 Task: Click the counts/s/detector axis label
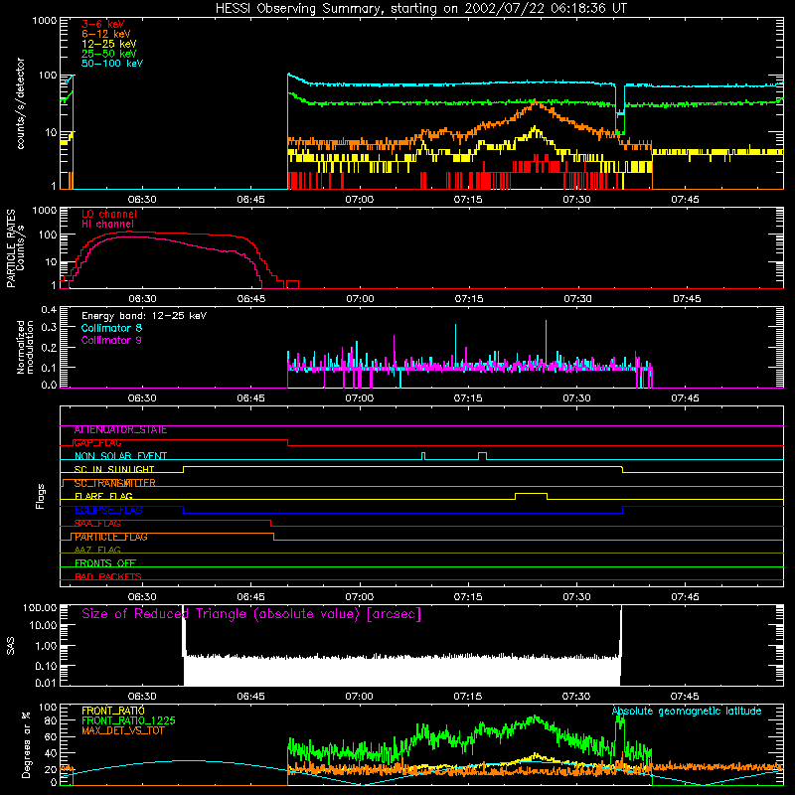click(20, 103)
